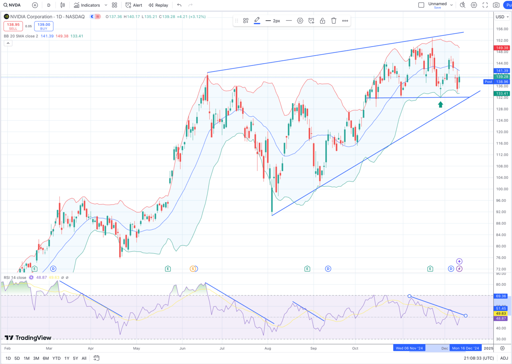512x364 pixels.
Task: Click the S split marker on timeline
Action: [193, 269]
